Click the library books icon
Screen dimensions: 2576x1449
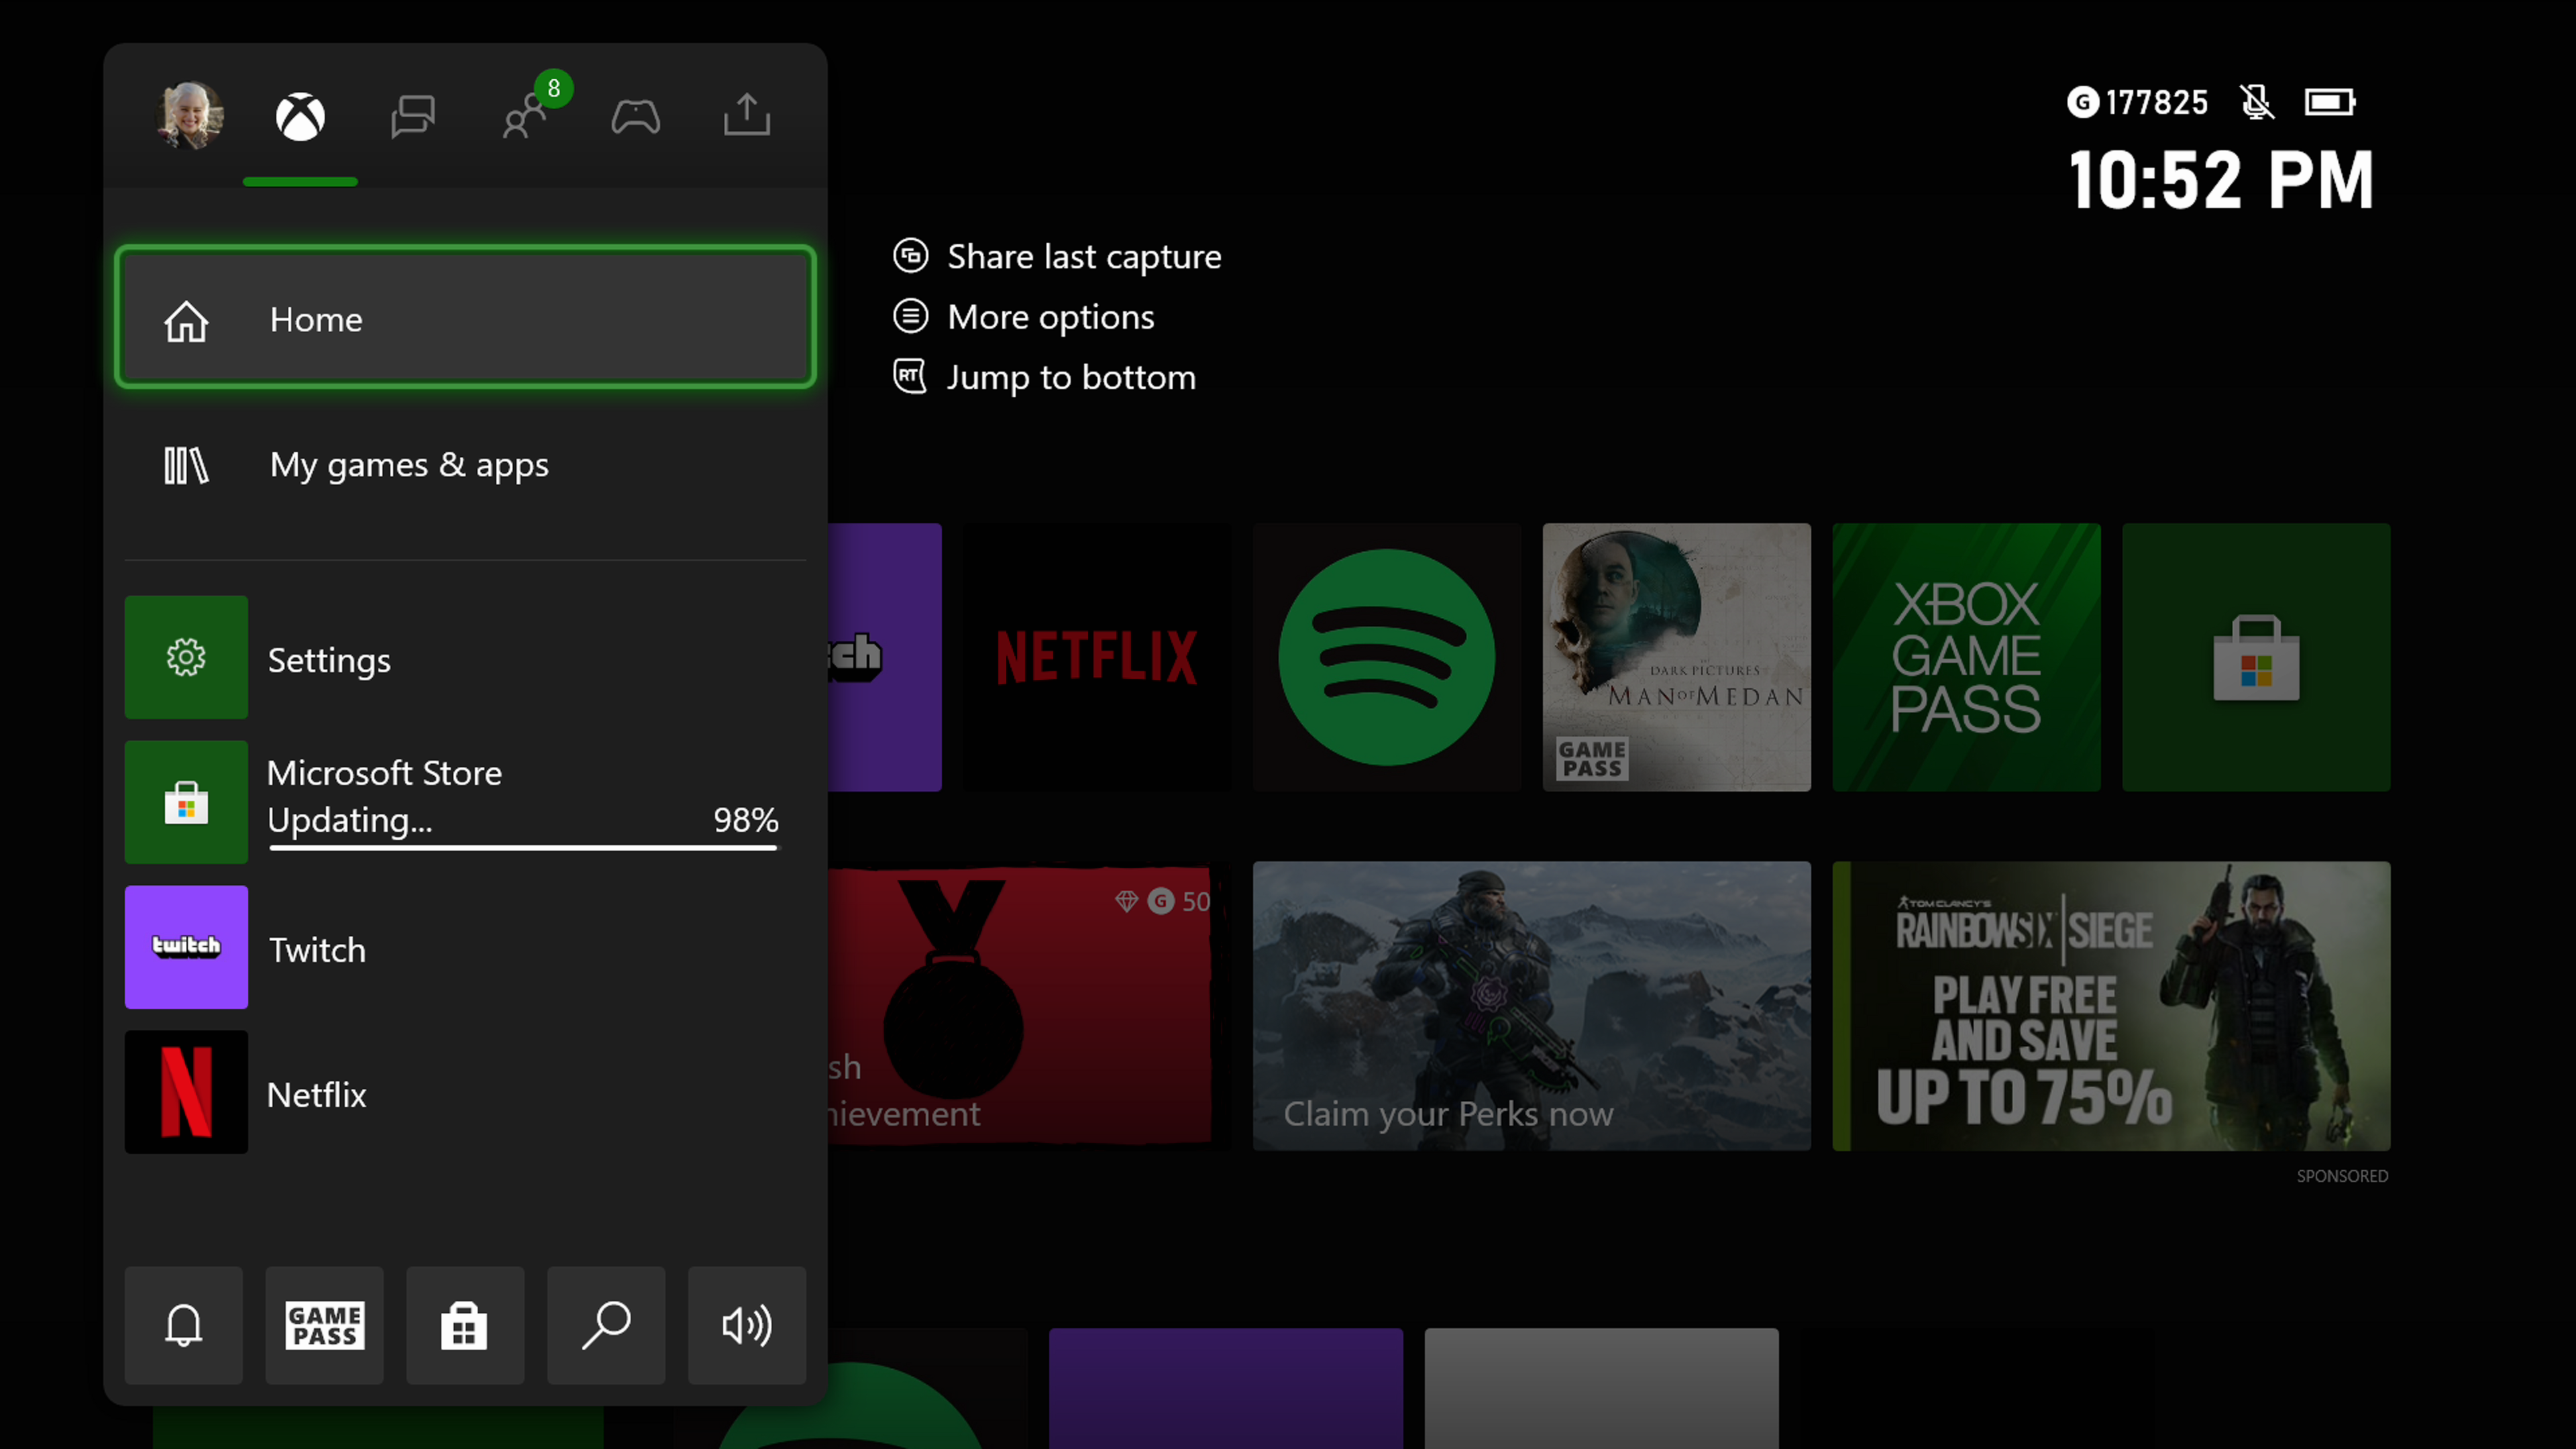186,465
